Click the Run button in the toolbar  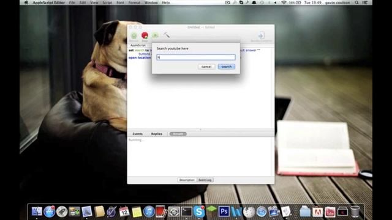[x=155, y=35]
